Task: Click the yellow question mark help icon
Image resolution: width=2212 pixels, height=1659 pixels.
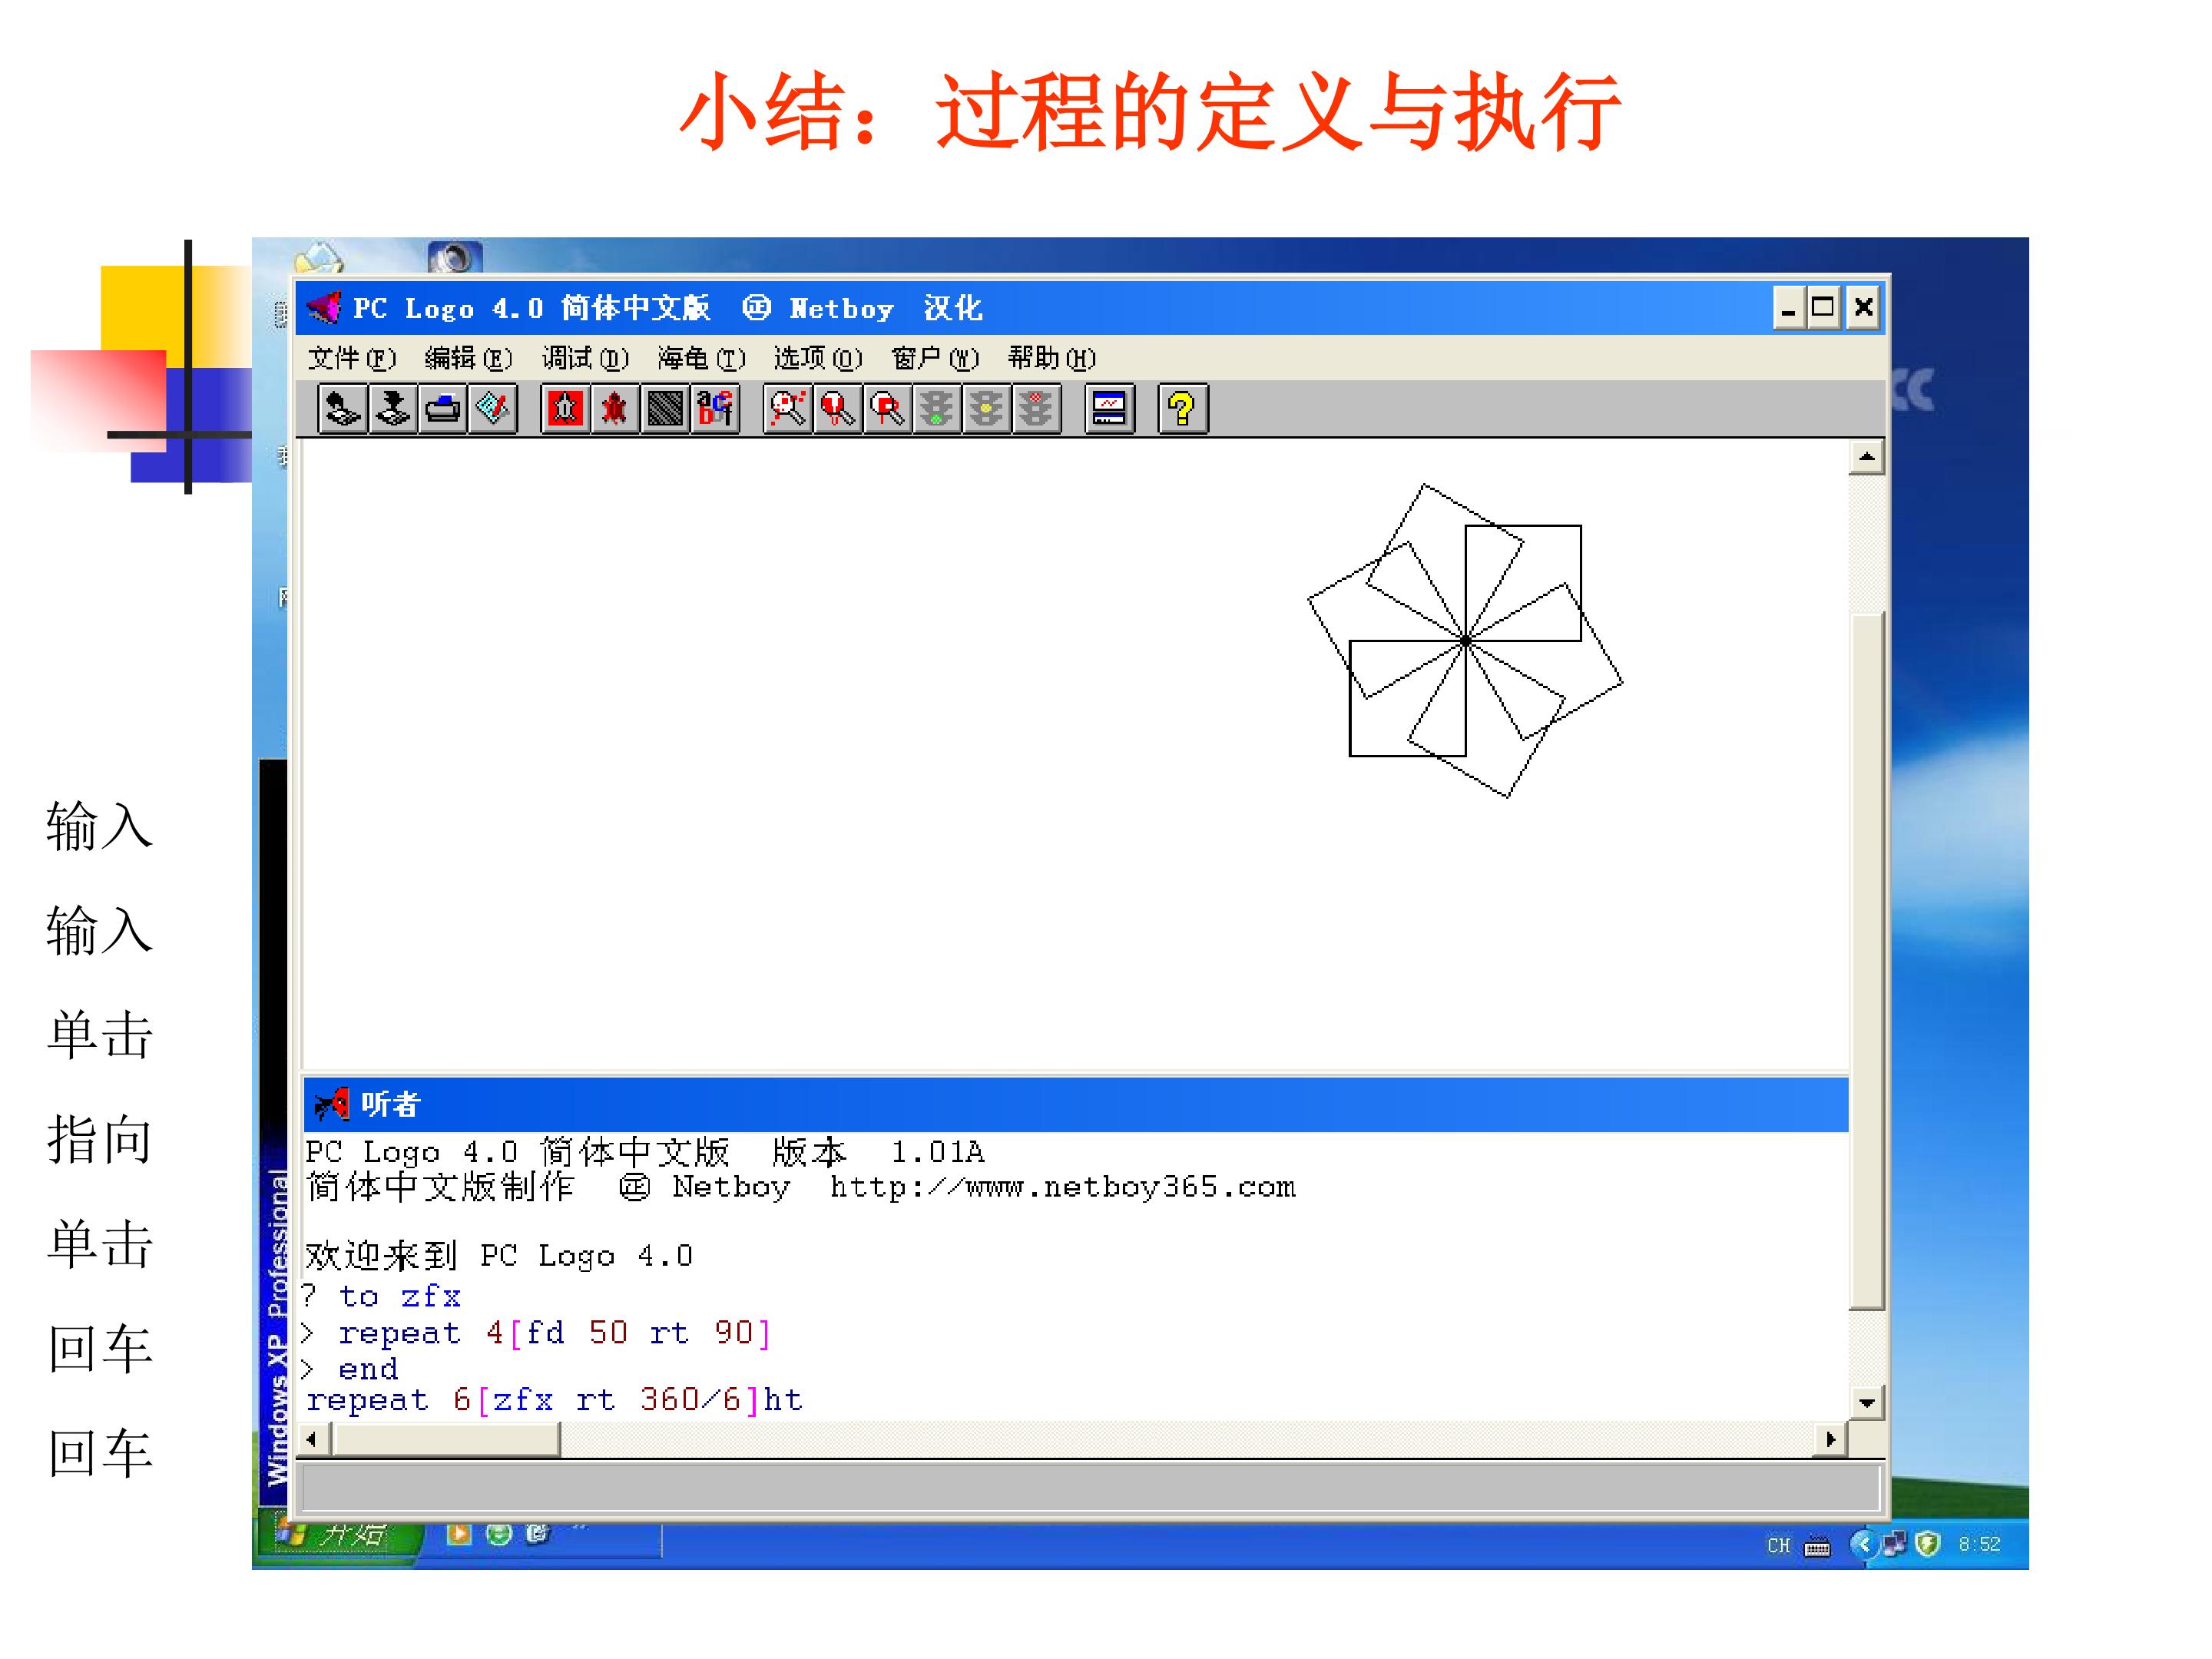Action: point(1183,408)
